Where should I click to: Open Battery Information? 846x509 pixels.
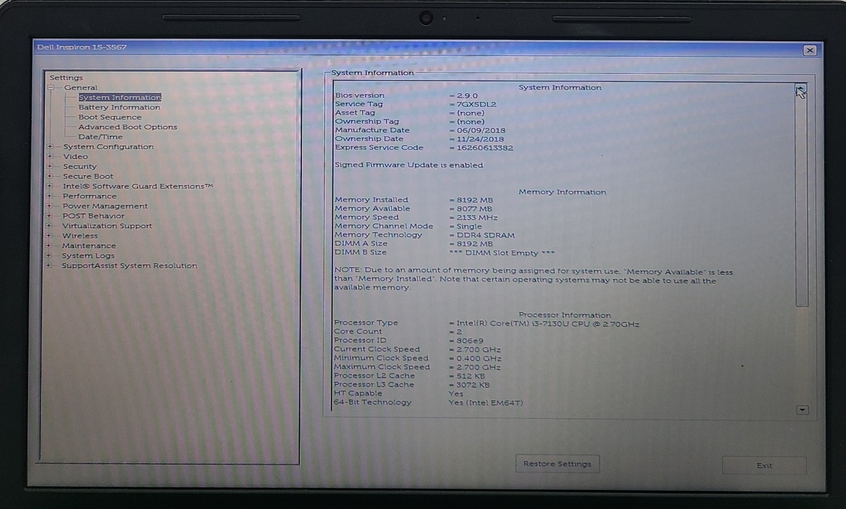coord(119,107)
